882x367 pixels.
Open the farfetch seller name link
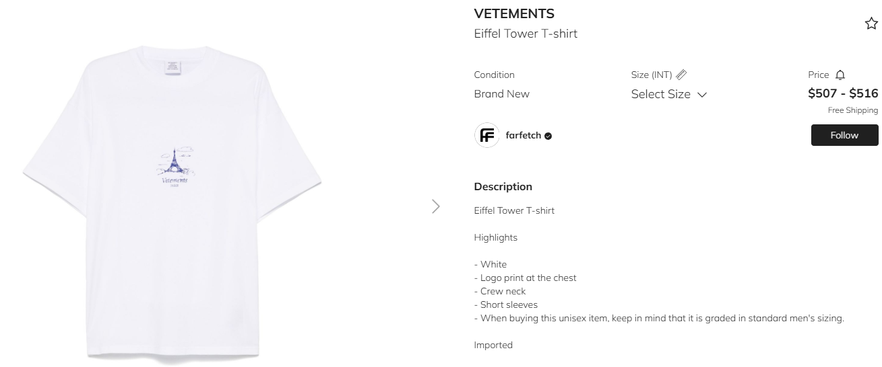click(x=524, y=135)
